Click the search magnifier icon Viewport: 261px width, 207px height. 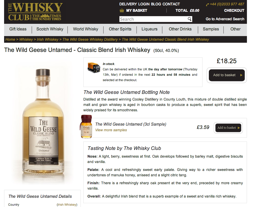click(x=189, y=19)
